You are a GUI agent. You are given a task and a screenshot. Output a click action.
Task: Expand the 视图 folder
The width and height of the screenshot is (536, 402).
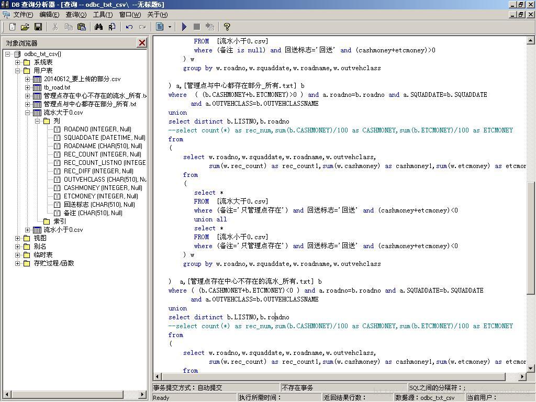pyautogui.click(x=17, y=238)
